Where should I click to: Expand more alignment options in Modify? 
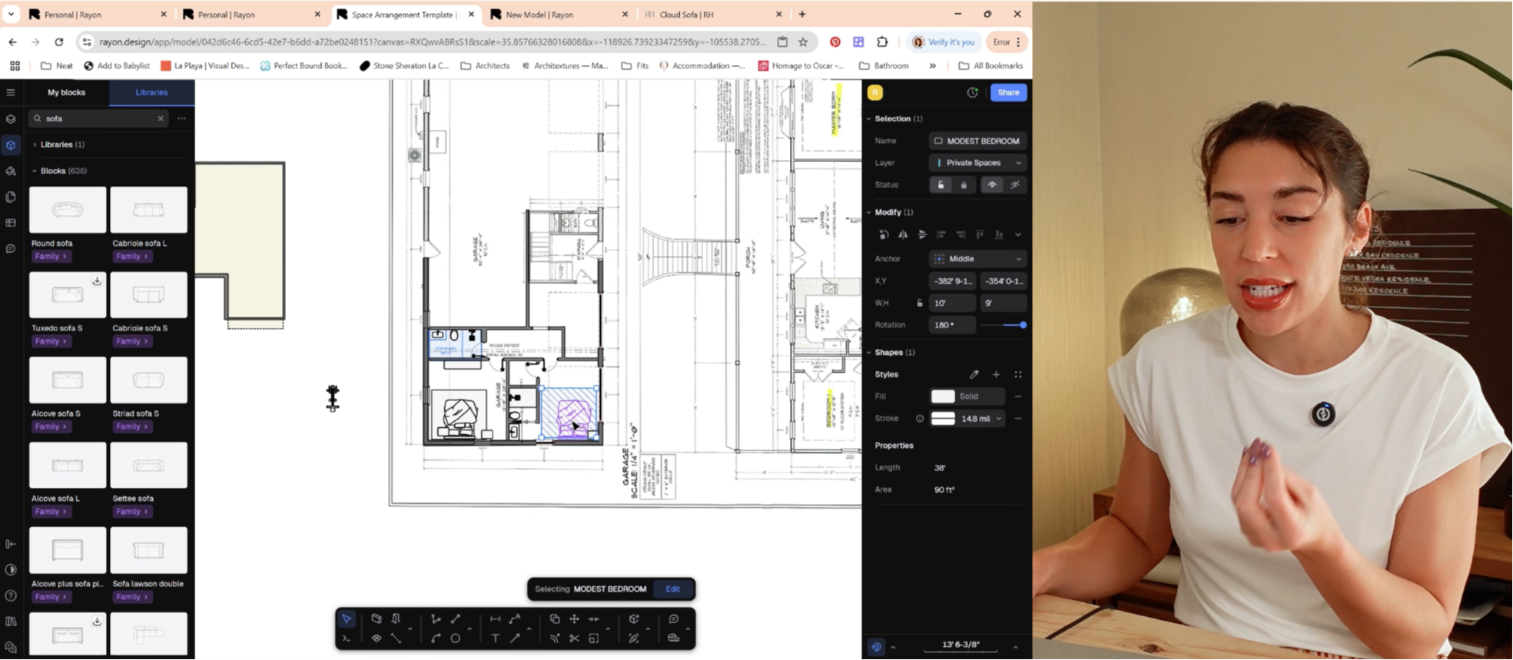[1018, 234]
